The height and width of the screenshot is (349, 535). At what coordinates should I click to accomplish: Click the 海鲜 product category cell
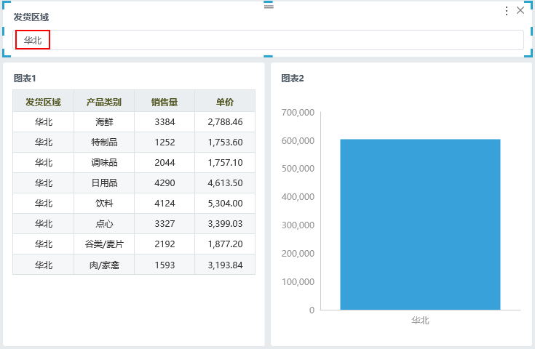point(104,122)
